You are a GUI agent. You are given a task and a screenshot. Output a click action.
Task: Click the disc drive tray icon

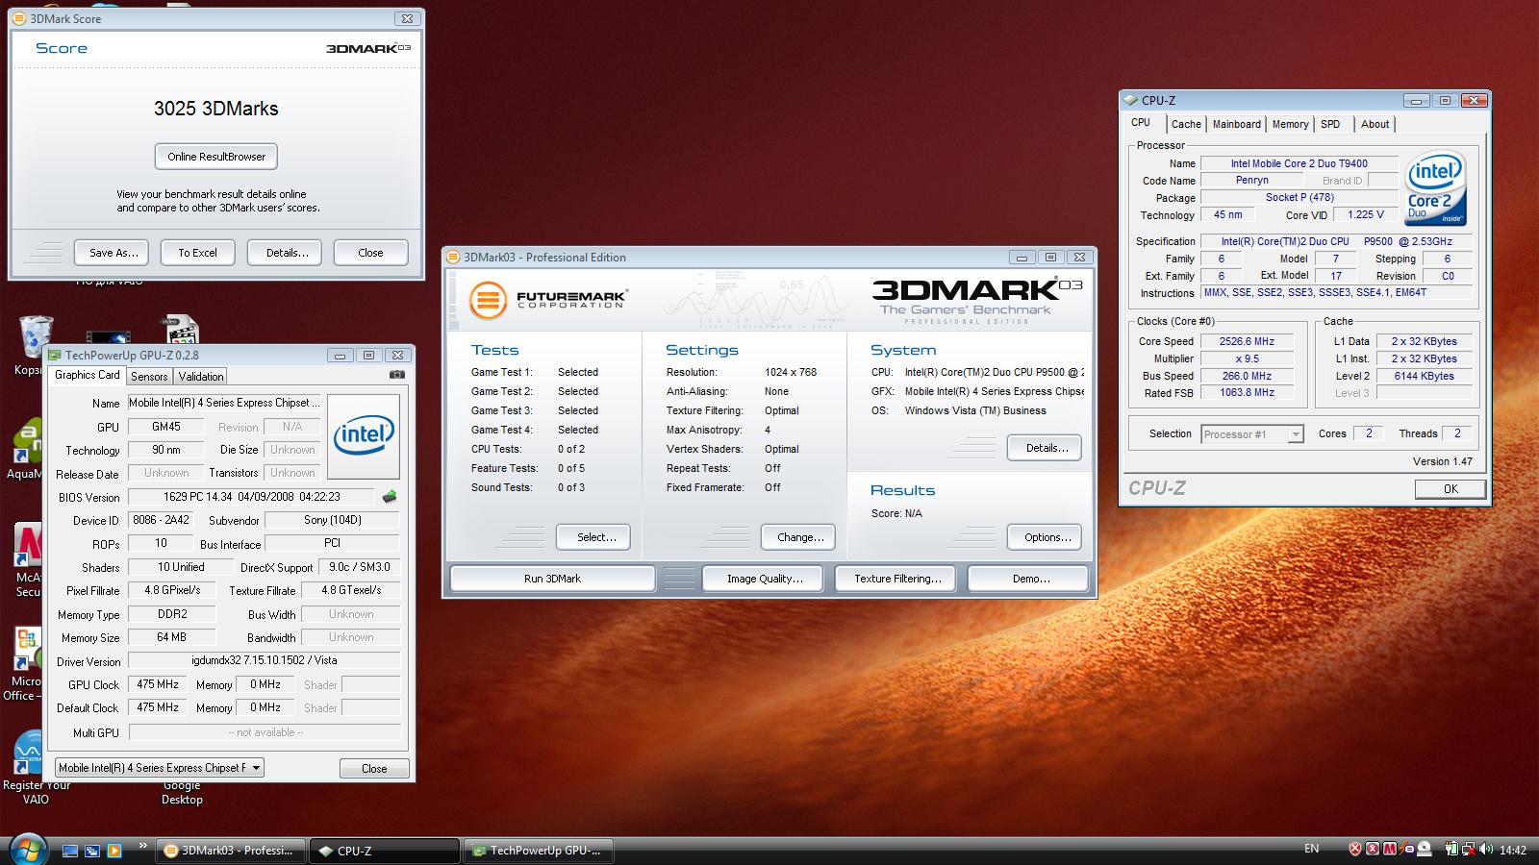point(1424,849)
